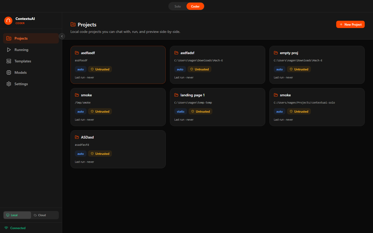373x233 pixels.
Task: Open the Settings section
Action: point(31,84)
